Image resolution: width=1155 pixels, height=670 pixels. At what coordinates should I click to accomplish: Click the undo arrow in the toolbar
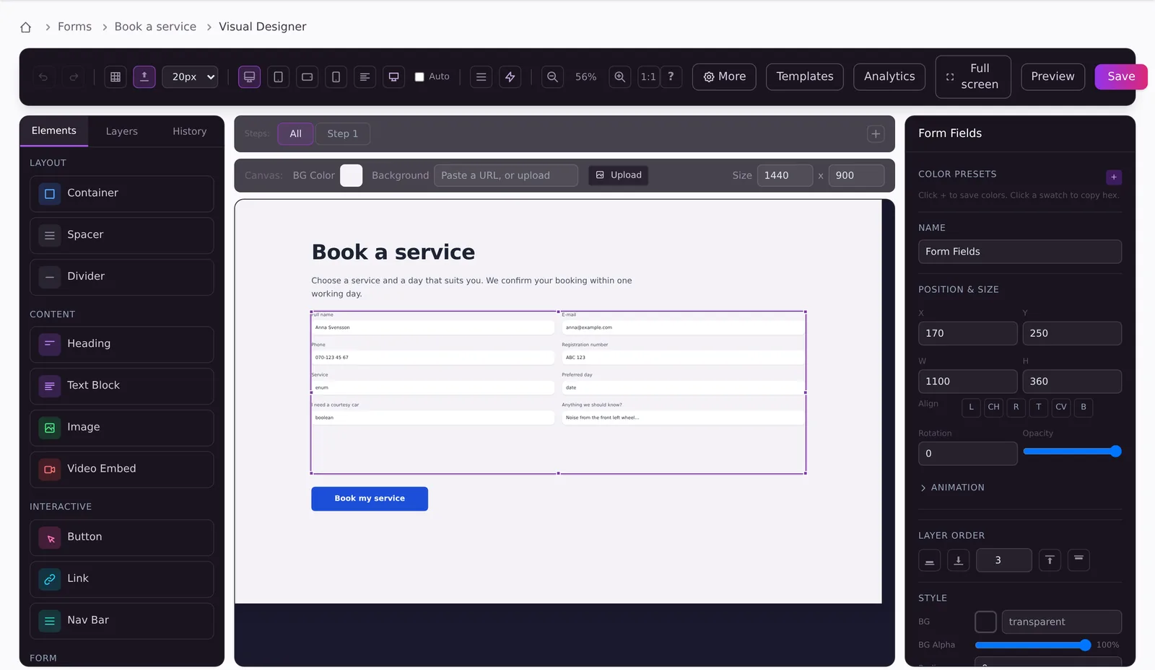click(x=43, y=77)
